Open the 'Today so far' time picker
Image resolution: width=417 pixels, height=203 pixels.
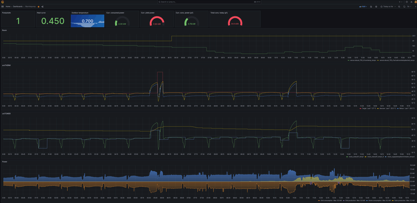tap(388, 7)
